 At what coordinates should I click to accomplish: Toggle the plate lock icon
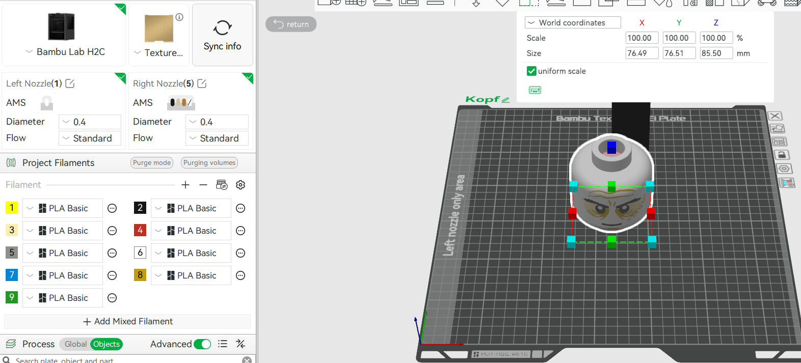[x=781, y=155]
